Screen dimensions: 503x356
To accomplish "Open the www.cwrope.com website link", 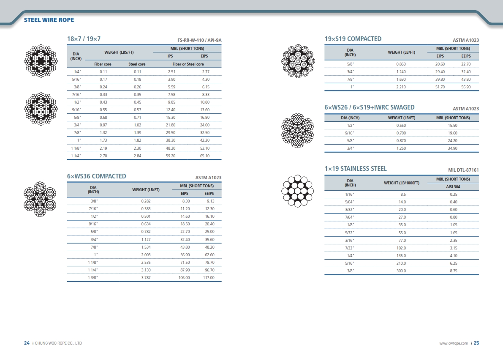I will click(x=454, y=343).
